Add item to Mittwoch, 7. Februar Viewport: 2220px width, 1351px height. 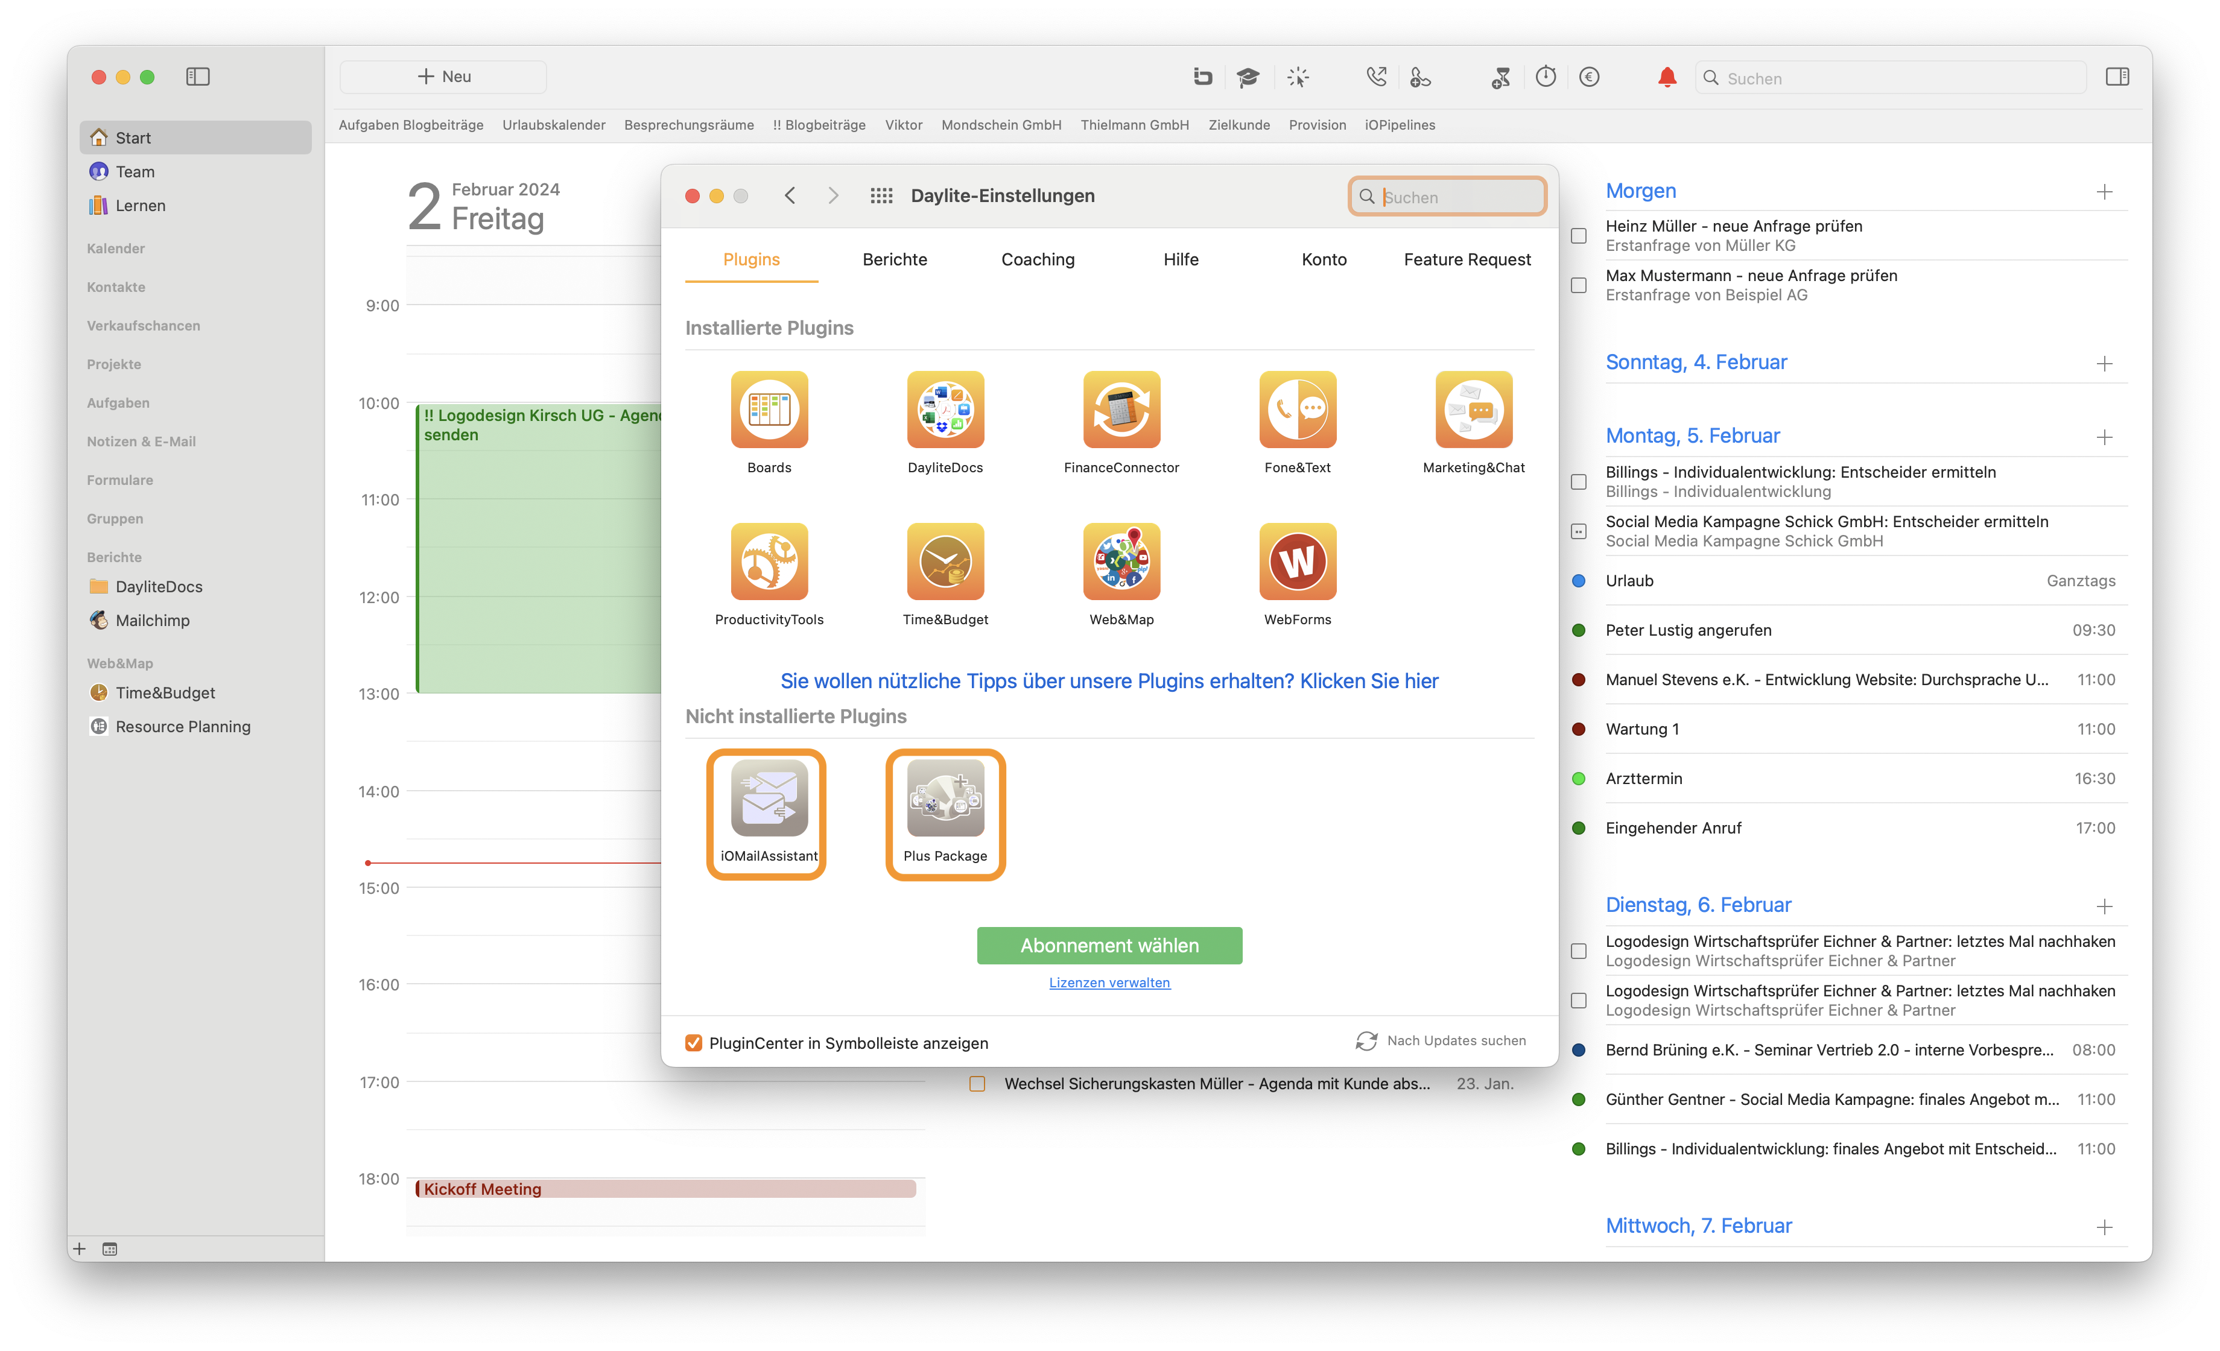coord(2105,1227)
